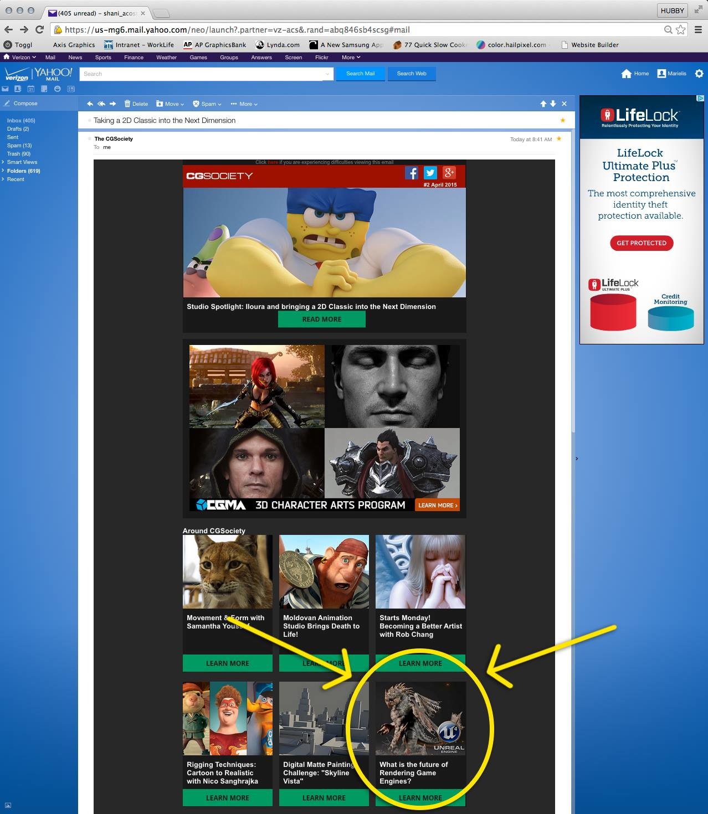Open the Contacts icon under the logo
Screen dimensions: 708x814
coord(18,89)
